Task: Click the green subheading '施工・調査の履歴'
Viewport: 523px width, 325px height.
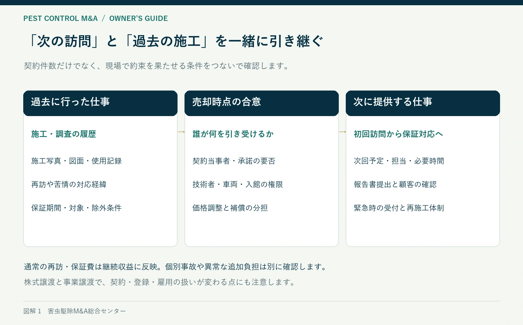Action: point(64,134)
